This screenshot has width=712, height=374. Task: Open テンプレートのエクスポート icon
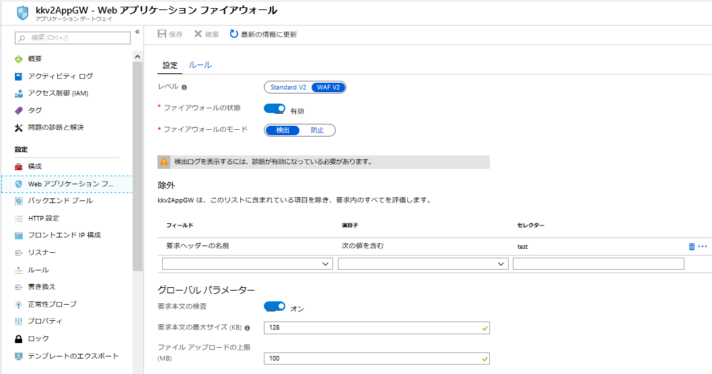pyautogui.click(x=19, y=357)
